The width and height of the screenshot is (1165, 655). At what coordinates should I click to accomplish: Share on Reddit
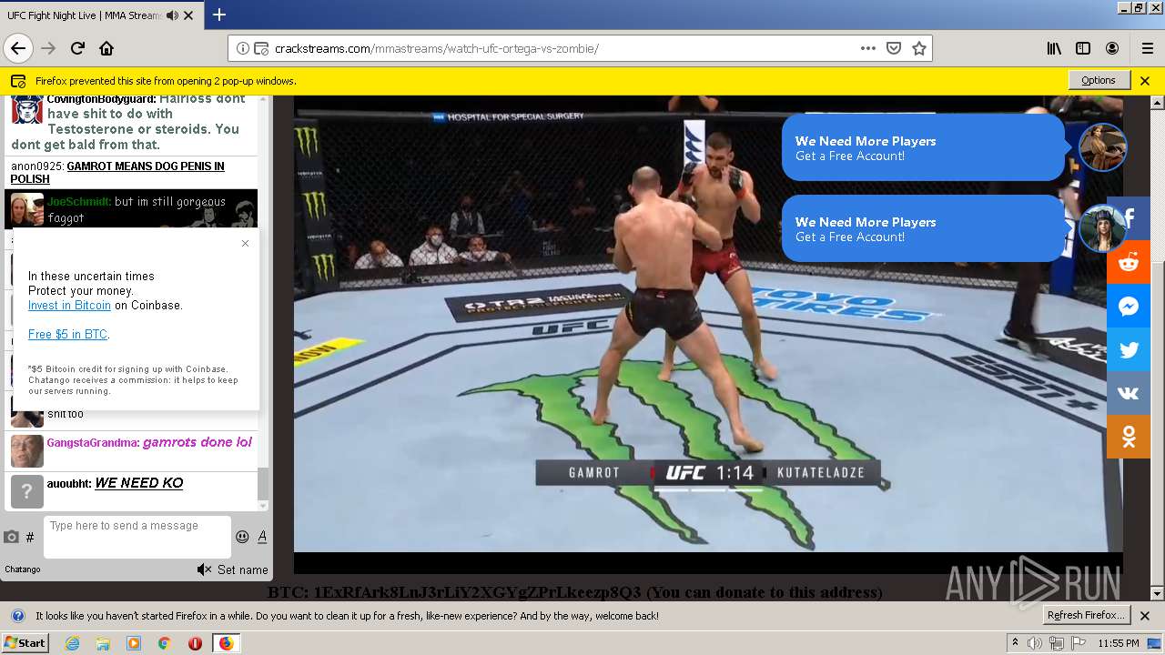click(1129, 263)
